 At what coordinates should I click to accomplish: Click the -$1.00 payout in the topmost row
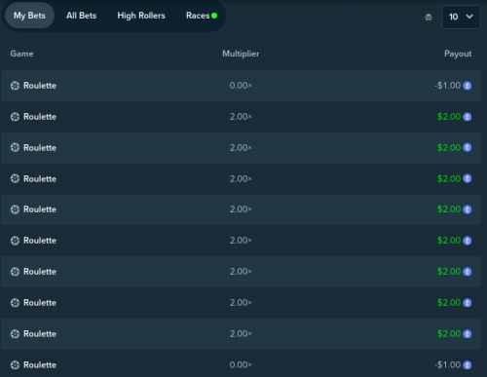pyautogui.click(x=448, y=86)
